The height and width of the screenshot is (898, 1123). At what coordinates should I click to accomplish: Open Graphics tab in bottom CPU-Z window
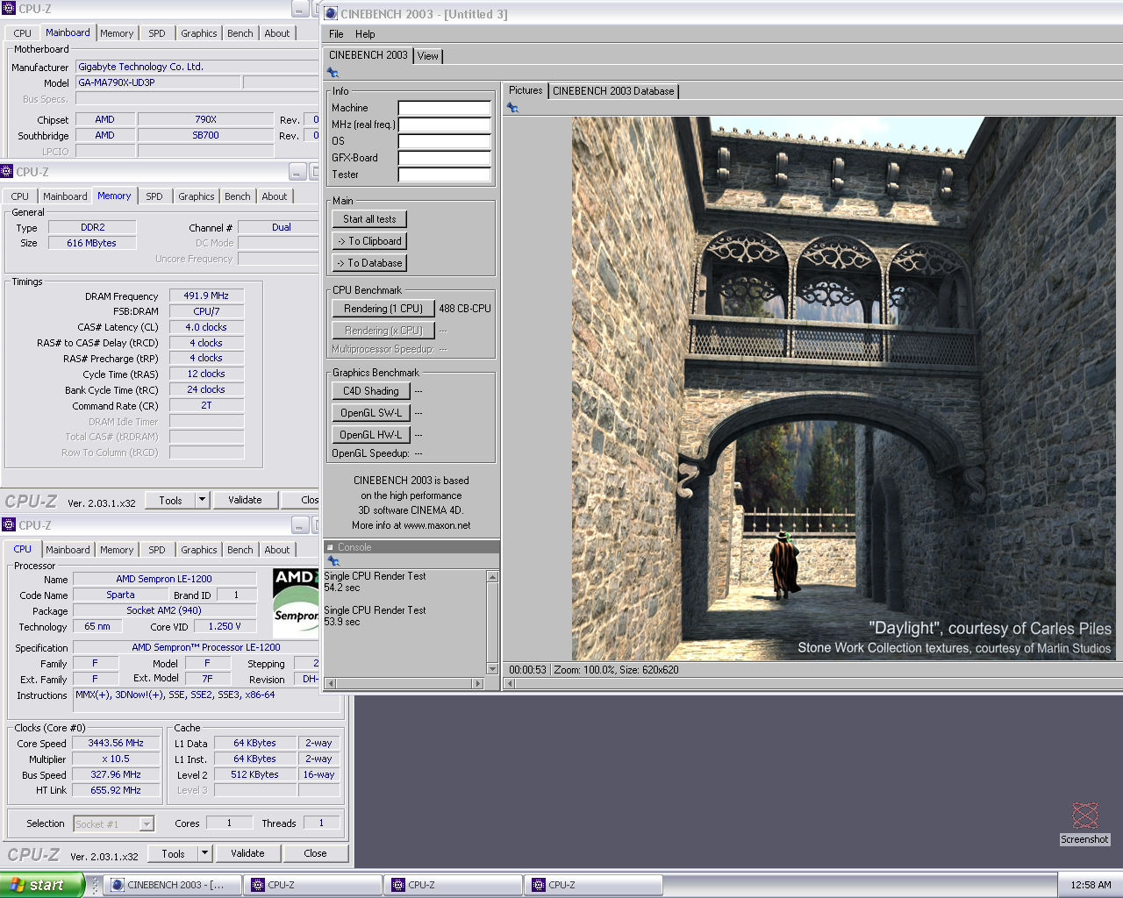pyautogui.click(x=199, y=550)
